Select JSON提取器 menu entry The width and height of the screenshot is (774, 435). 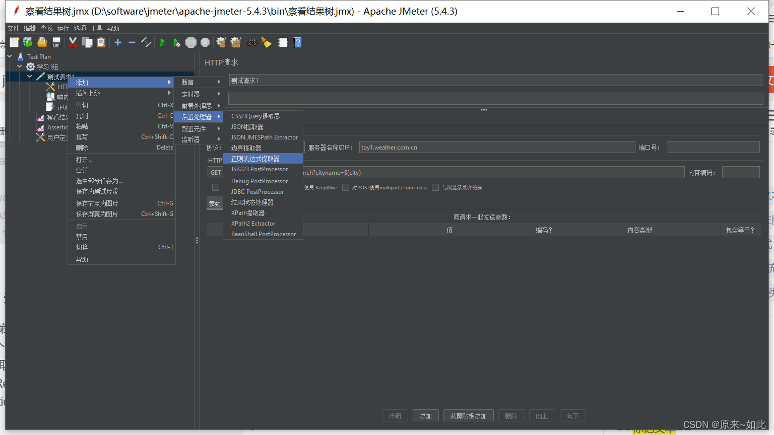point(263,127)
